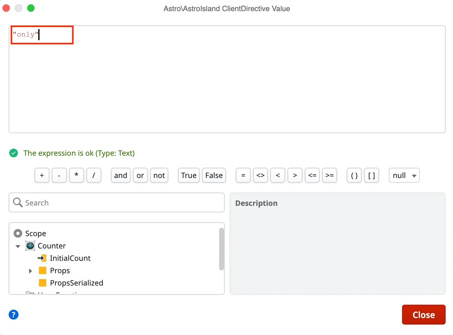Click the yellow Props property icon
The width and height of the screenshot is (453, 335).
click(x=42, y=270)
